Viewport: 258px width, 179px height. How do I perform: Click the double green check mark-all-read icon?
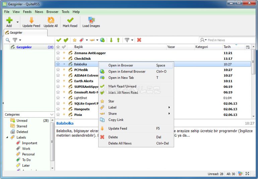point(66,40)
